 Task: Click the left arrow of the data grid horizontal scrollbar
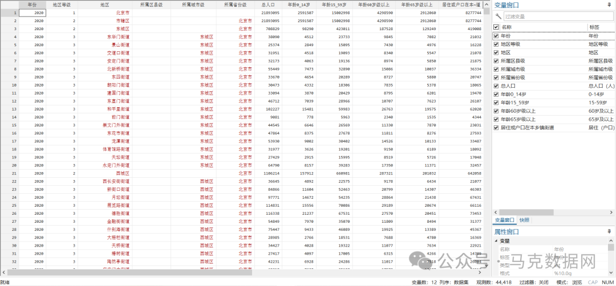pyautogui.click(x=3, y=272)
